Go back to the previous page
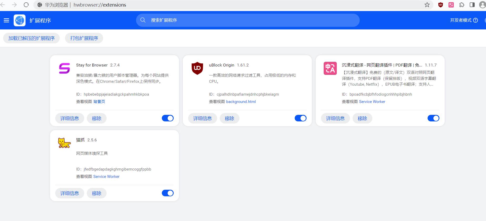Image resolution: width=486 pixels, height=221 pixels. click(x=3, y=5)
